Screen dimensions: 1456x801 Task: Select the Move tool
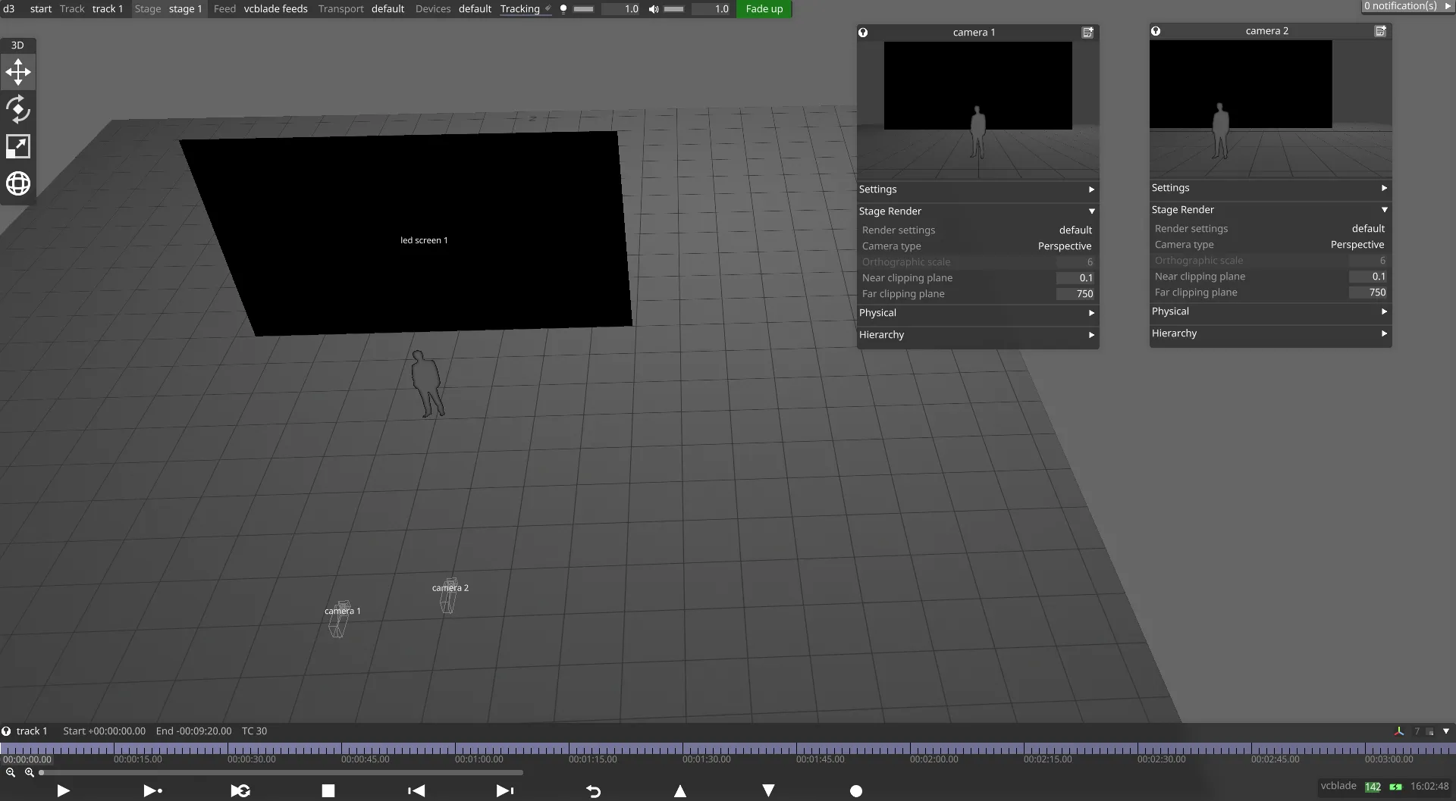[x=17, y=72]
